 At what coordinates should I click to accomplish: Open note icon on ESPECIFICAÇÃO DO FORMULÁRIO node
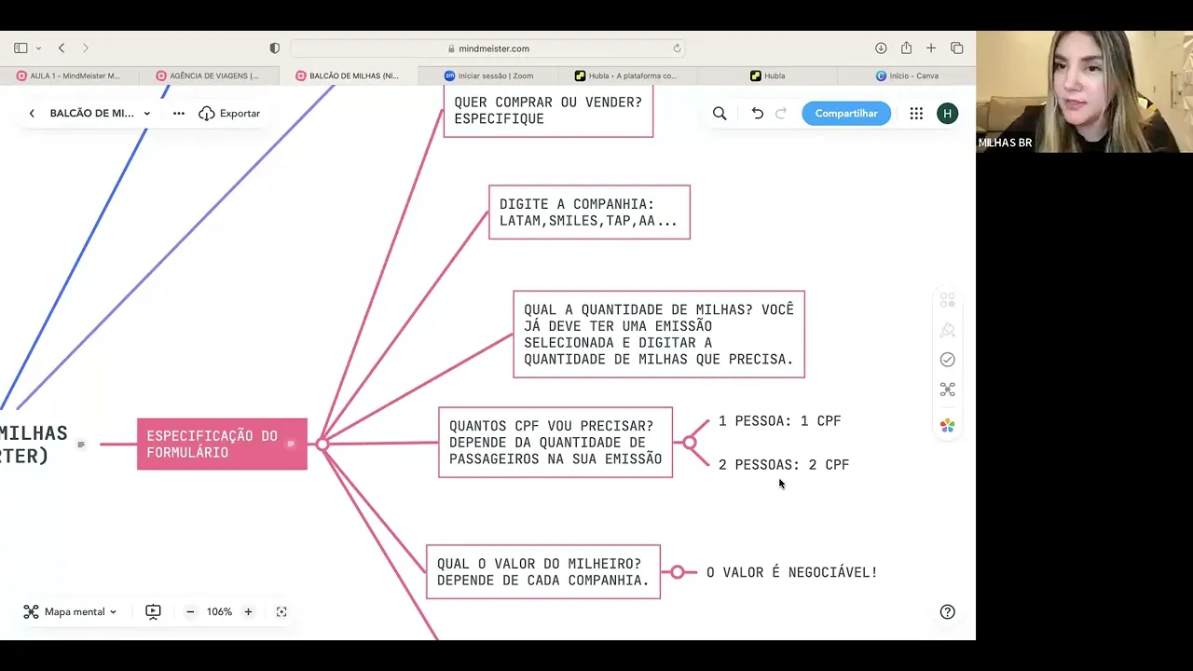pyautogui.click(x=291, y=444)
